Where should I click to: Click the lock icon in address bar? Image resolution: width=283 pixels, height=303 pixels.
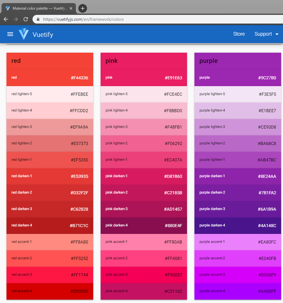38,19
